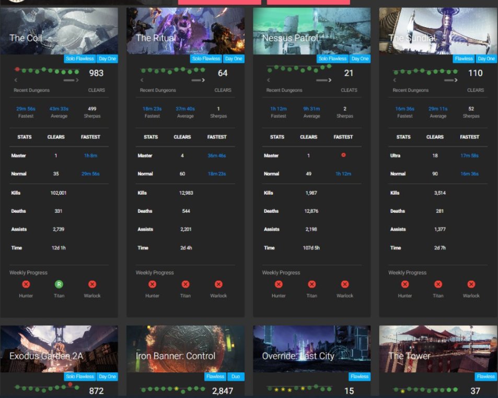Screen dimensions: 498x398
Task: Click Hunter weekly progress icon in Nessus Patrol
Action: pos(279,284)
